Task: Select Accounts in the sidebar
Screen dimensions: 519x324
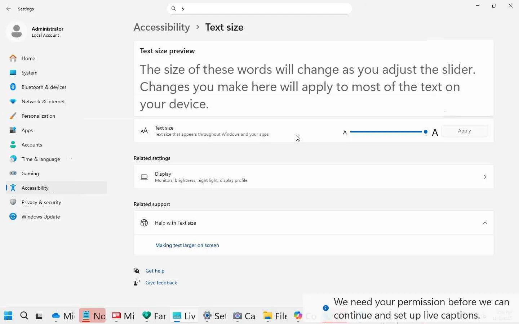Action: pyautogui.click(x=32, y=145)
